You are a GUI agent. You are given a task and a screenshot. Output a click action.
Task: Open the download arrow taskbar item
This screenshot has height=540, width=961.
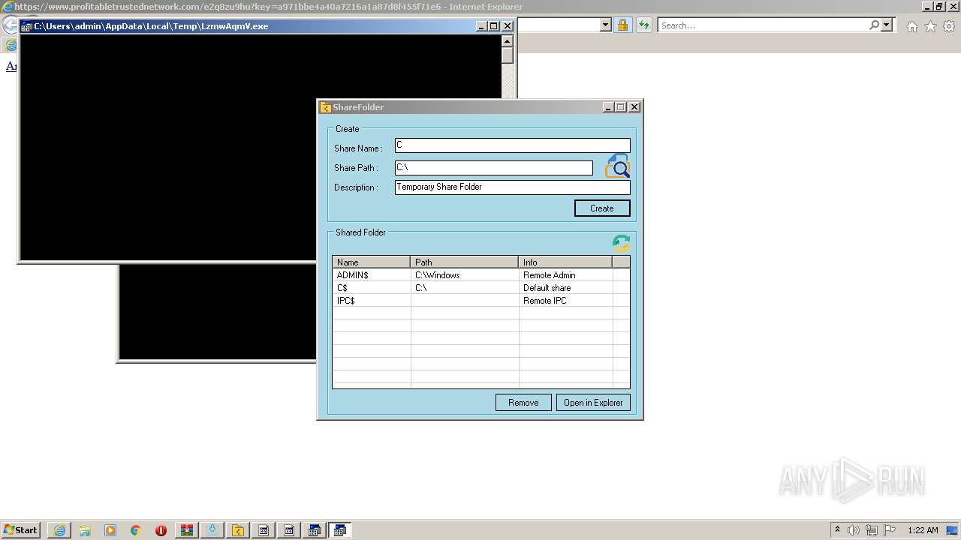click(x=212, y=530)
